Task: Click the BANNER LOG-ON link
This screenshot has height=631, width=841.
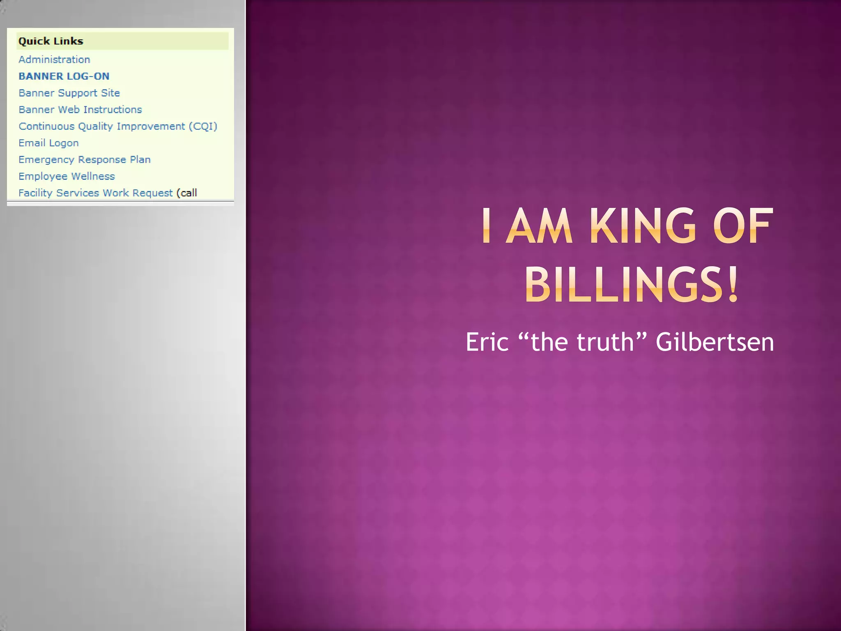Action: [64, 76]
